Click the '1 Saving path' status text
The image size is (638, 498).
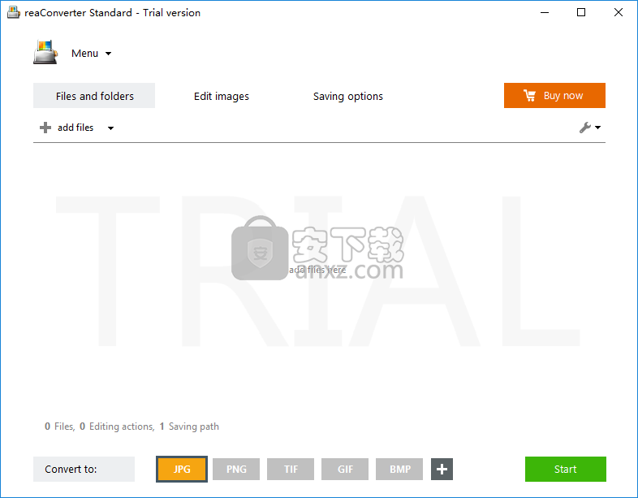189,427
